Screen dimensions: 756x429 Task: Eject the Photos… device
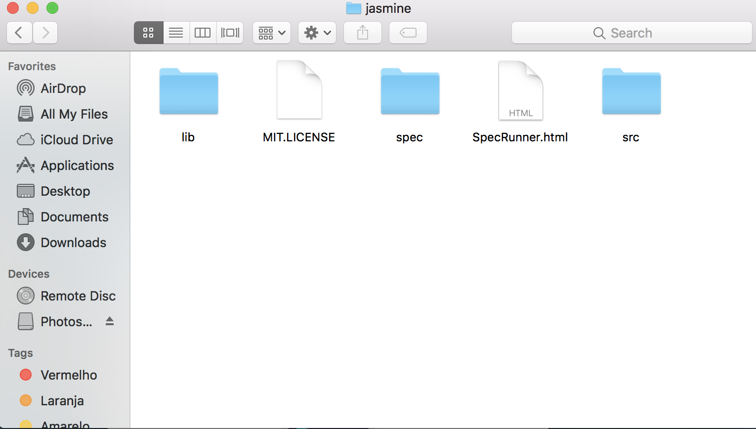click(110, 321)
